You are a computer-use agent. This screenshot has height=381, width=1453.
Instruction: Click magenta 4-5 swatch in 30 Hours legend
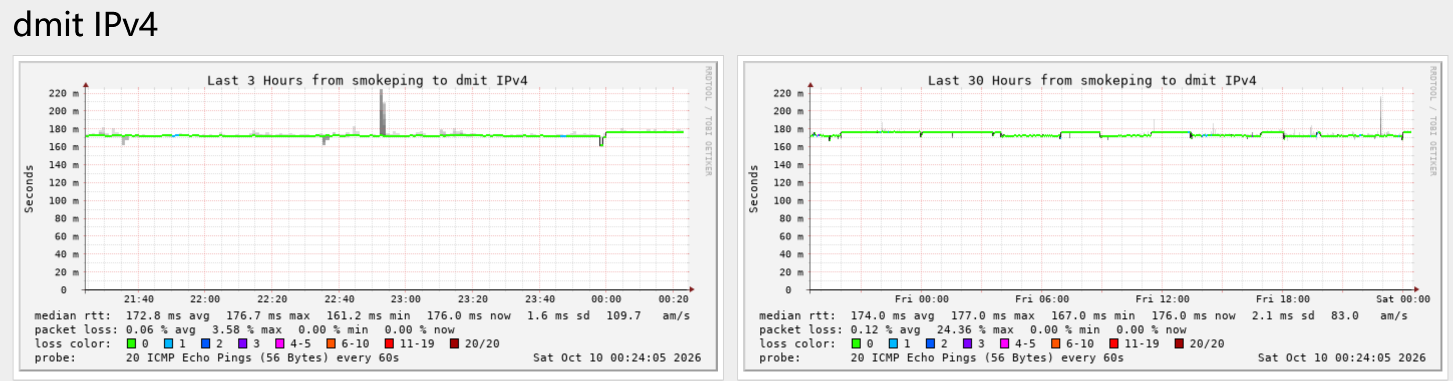(1005, 343)
